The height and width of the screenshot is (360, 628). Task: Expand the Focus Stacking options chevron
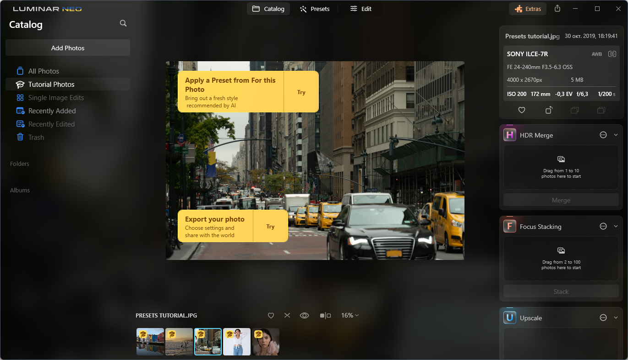tap(616, 226)
